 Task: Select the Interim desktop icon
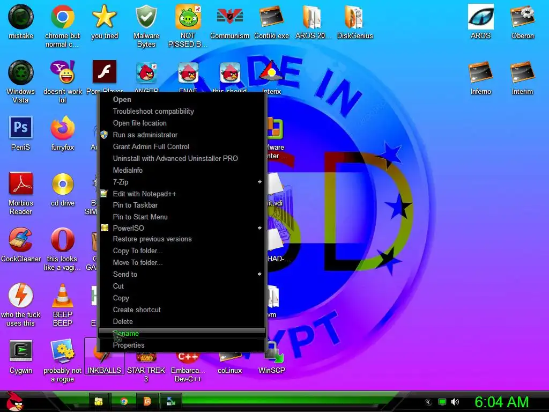[x=522, y=72]
